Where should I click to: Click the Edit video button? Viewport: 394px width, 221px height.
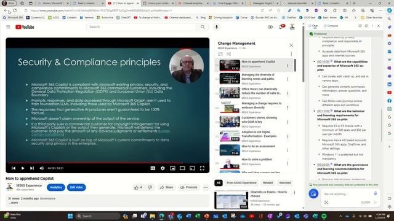tap(76, 187)
